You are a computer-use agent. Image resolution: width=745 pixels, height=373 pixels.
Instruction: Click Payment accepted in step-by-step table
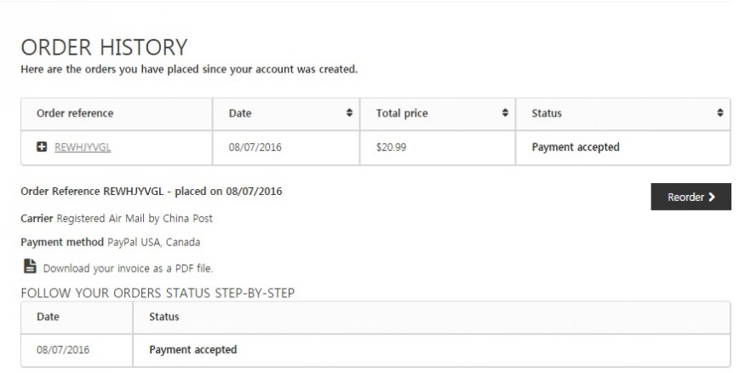(193, 350)
